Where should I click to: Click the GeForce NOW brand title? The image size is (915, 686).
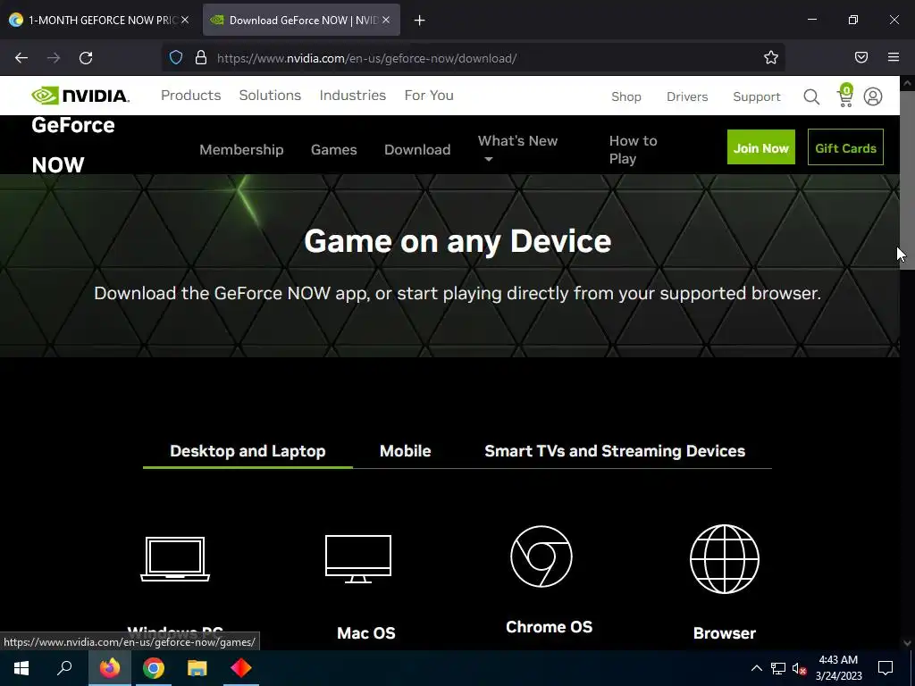click(73, 146)
